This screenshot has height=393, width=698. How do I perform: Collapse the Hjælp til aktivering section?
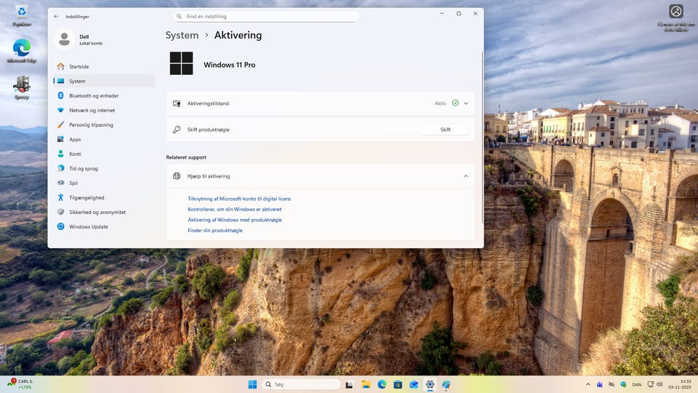(466, 176)
